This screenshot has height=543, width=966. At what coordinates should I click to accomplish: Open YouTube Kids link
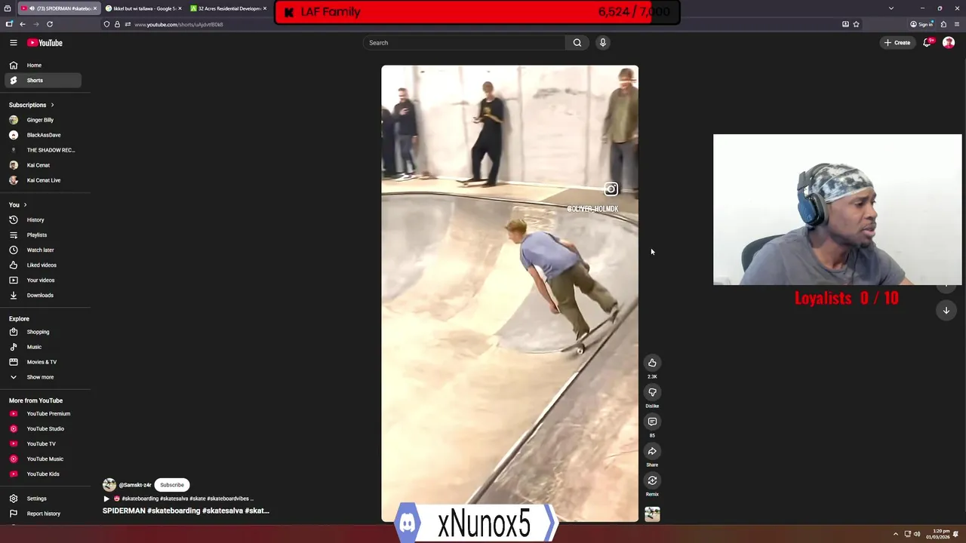click(43, 474)
